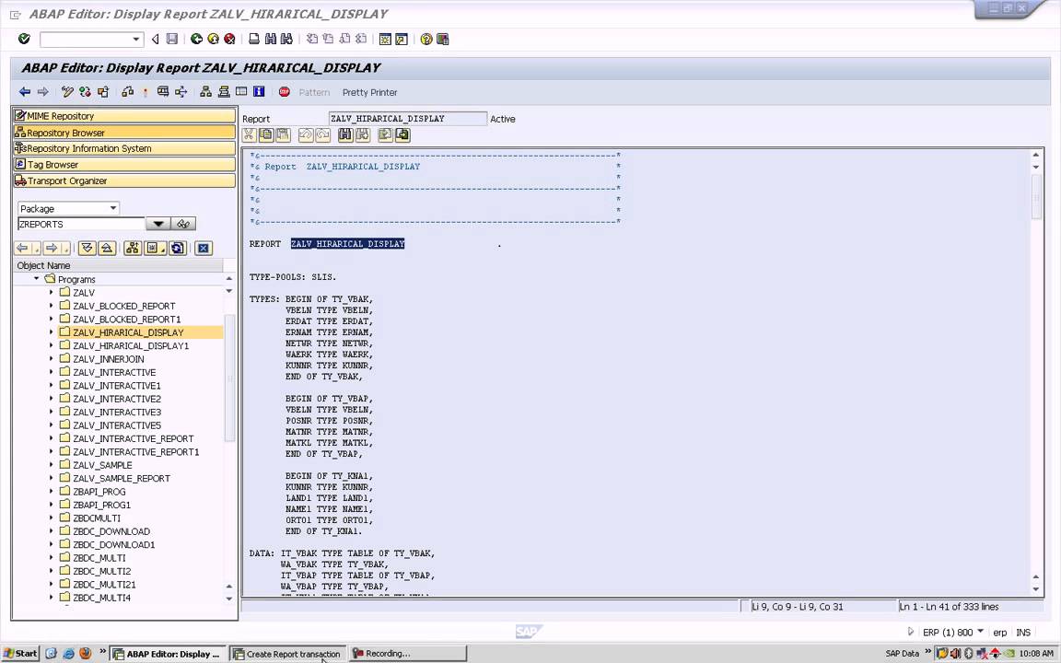Image resolution: width=1061 pixels, height=663 pixels.
Task: Select the ZBDC_DOWNLOAD1 program
Action: (x=113, y=544)
